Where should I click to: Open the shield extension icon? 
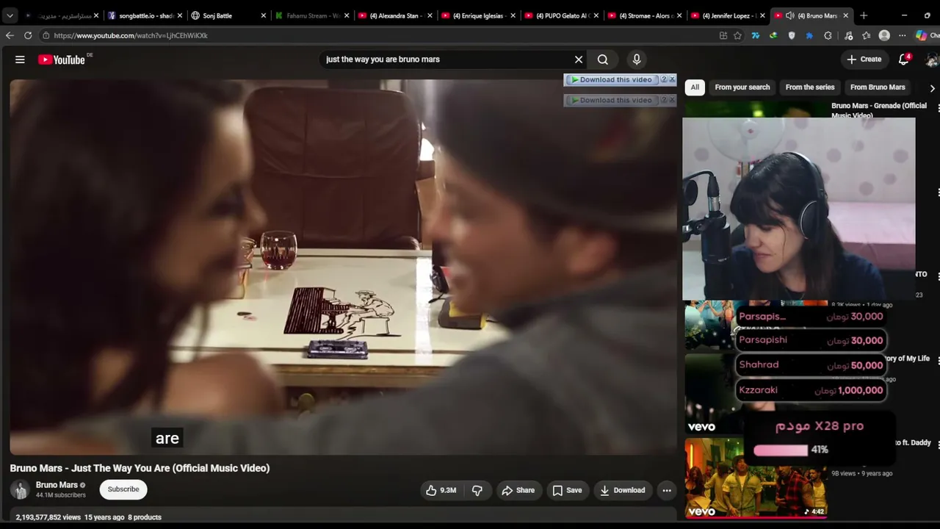791,35
